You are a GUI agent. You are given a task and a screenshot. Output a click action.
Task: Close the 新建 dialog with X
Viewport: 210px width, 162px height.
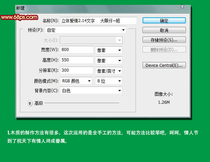pyautogui.click(x=182, y=7)
